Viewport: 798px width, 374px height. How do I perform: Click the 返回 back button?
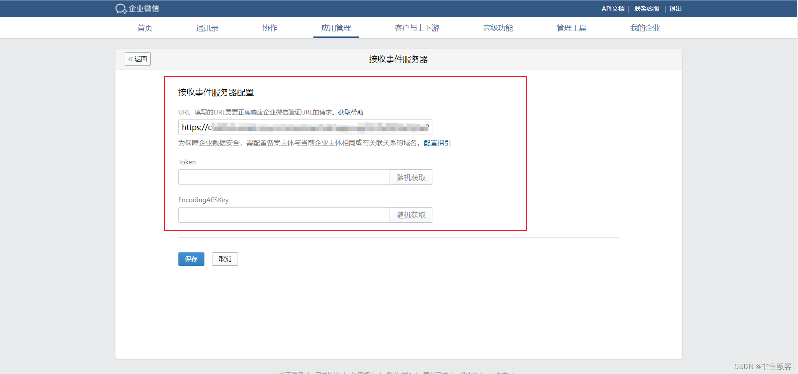pyautogui.click(x=138, y=59)
